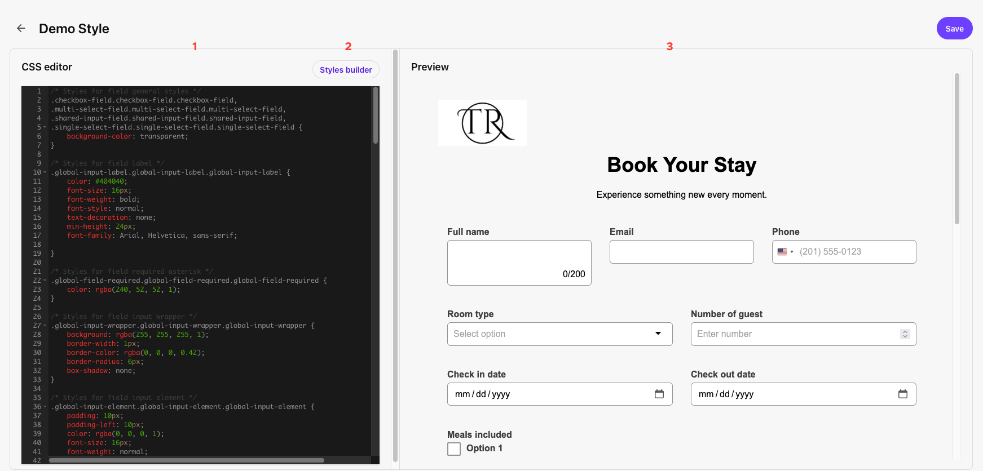Collapse the code fold arrow at line 5
Screen dimensions: 983x471
click(45, 127)
